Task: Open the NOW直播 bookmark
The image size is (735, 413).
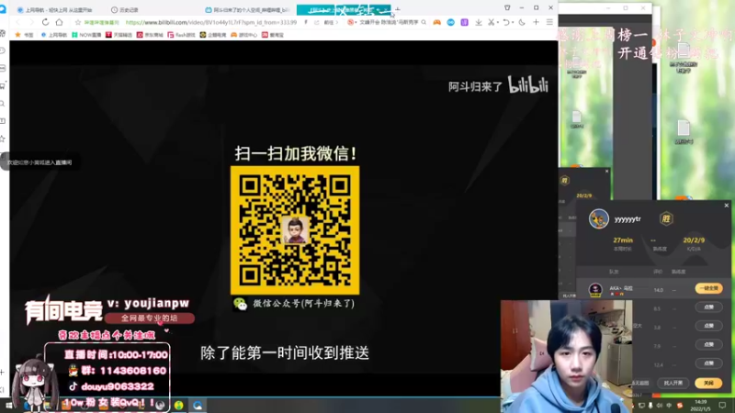Action: pos(86,35)
